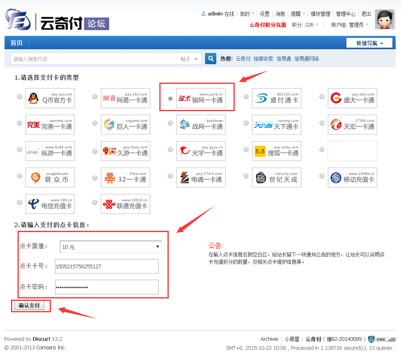Viewport: 401px width, 353px height.
Task: Select the 移动充值卡 radio button
Action: 322,176
